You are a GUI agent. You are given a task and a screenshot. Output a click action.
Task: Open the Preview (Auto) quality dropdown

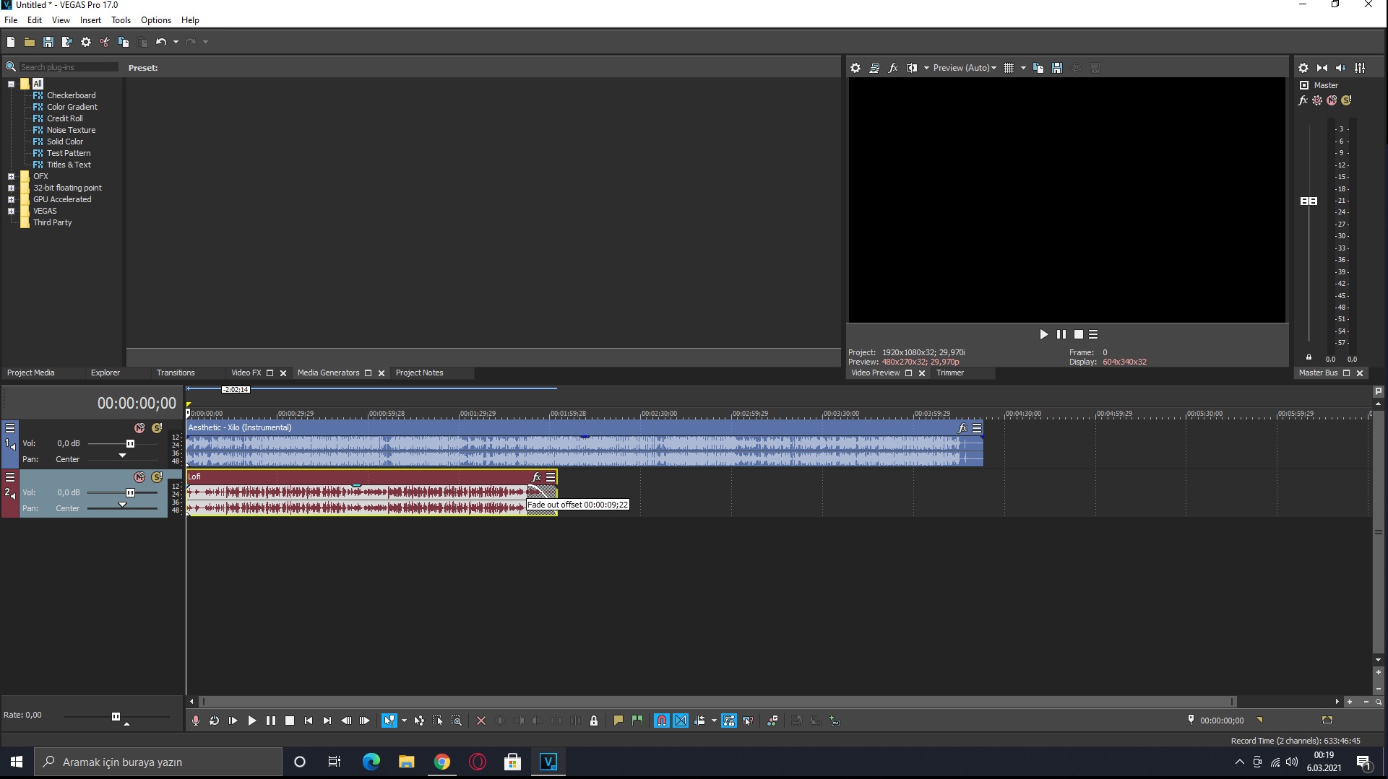point(965,68)
